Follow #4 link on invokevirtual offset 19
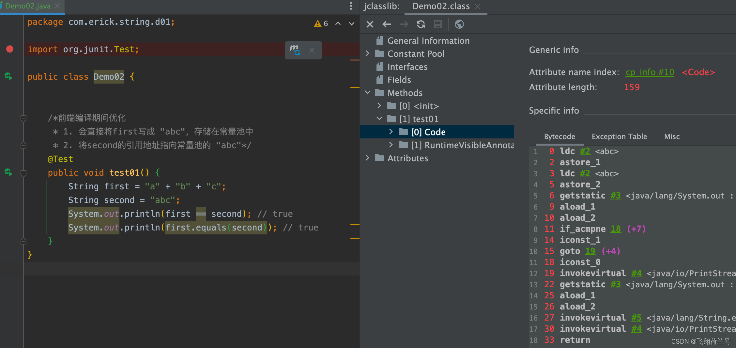This screenshot has height=348, width=736. point(636,274)
